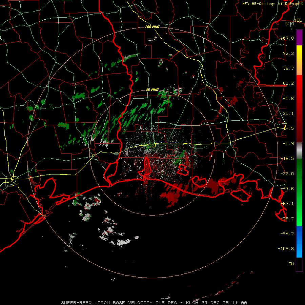Image resolution: width=305 pixels, height=305 pixels.
Task: Click the [KT] units label
Action: [x=289, y=23]
